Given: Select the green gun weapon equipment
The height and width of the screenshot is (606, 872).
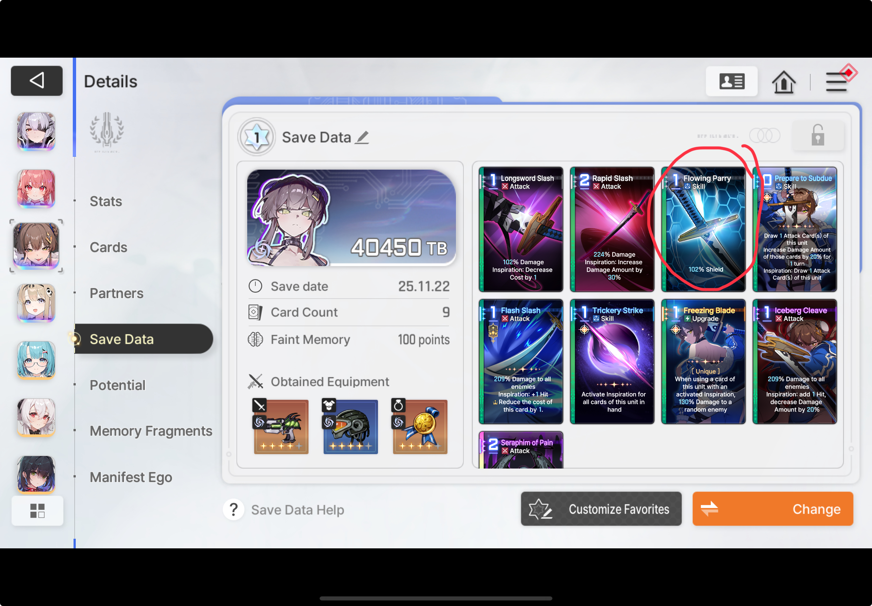Looking at the screenshot, I should (281, 426).
